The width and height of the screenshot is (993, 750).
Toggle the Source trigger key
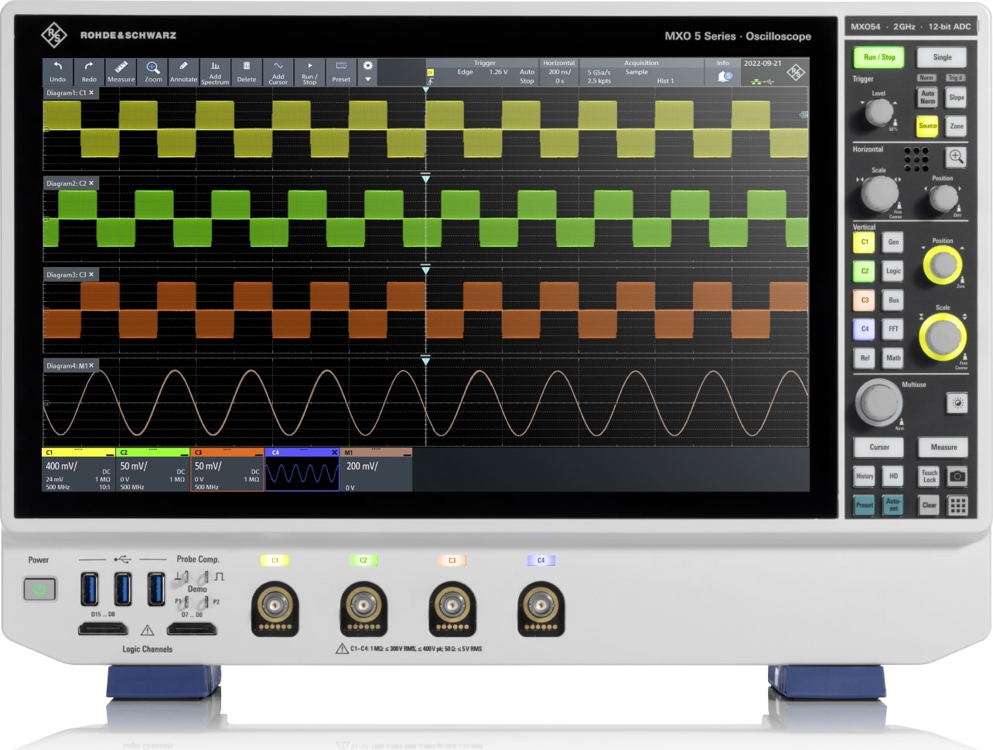pyautogui.click(x=927, y=125)
